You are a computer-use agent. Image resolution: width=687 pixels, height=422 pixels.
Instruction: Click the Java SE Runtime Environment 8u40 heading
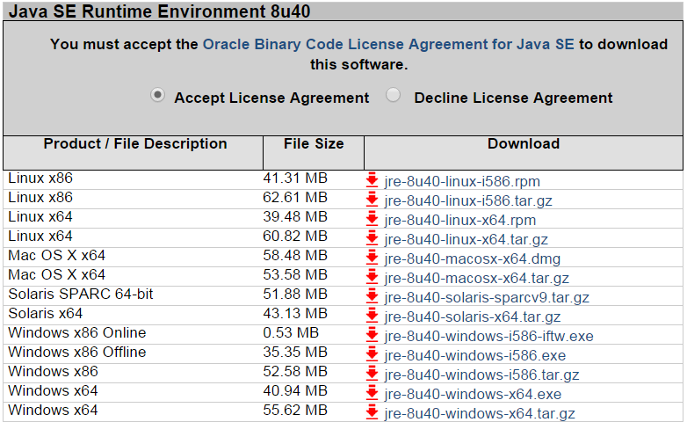(x=158, y=11)
